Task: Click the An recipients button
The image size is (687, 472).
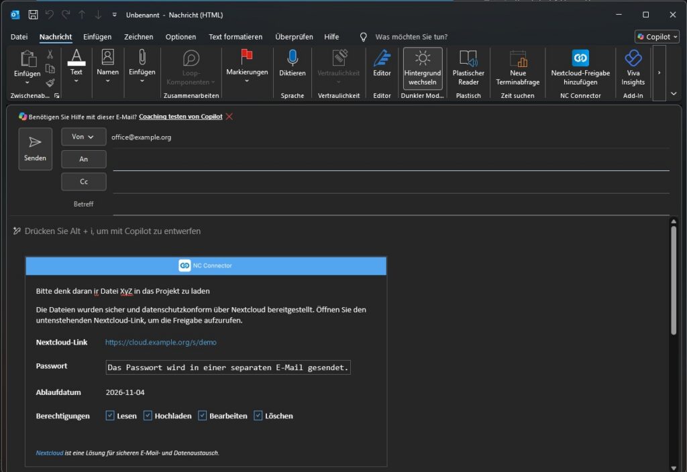Action: tap(83, 160)
